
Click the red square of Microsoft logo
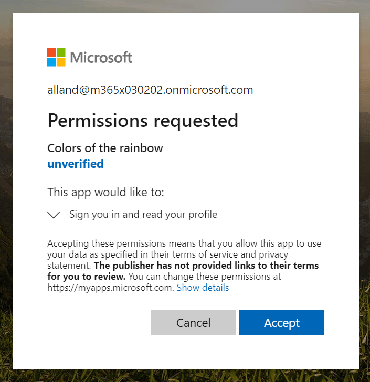(x=51, y=52)
